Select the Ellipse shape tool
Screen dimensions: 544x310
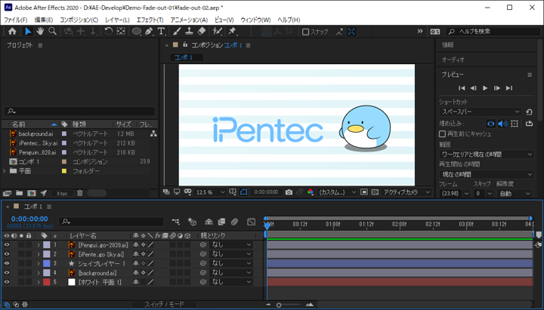coord(136,32)
